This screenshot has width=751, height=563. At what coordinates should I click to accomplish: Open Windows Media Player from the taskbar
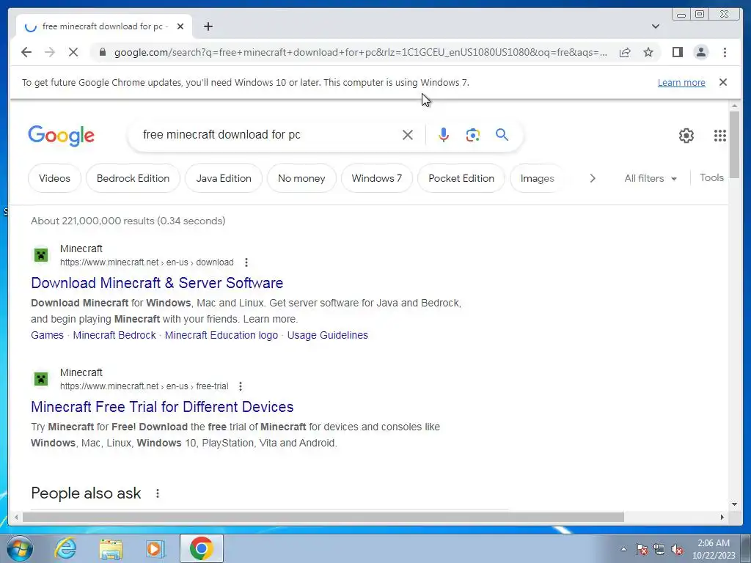(154, 548)
